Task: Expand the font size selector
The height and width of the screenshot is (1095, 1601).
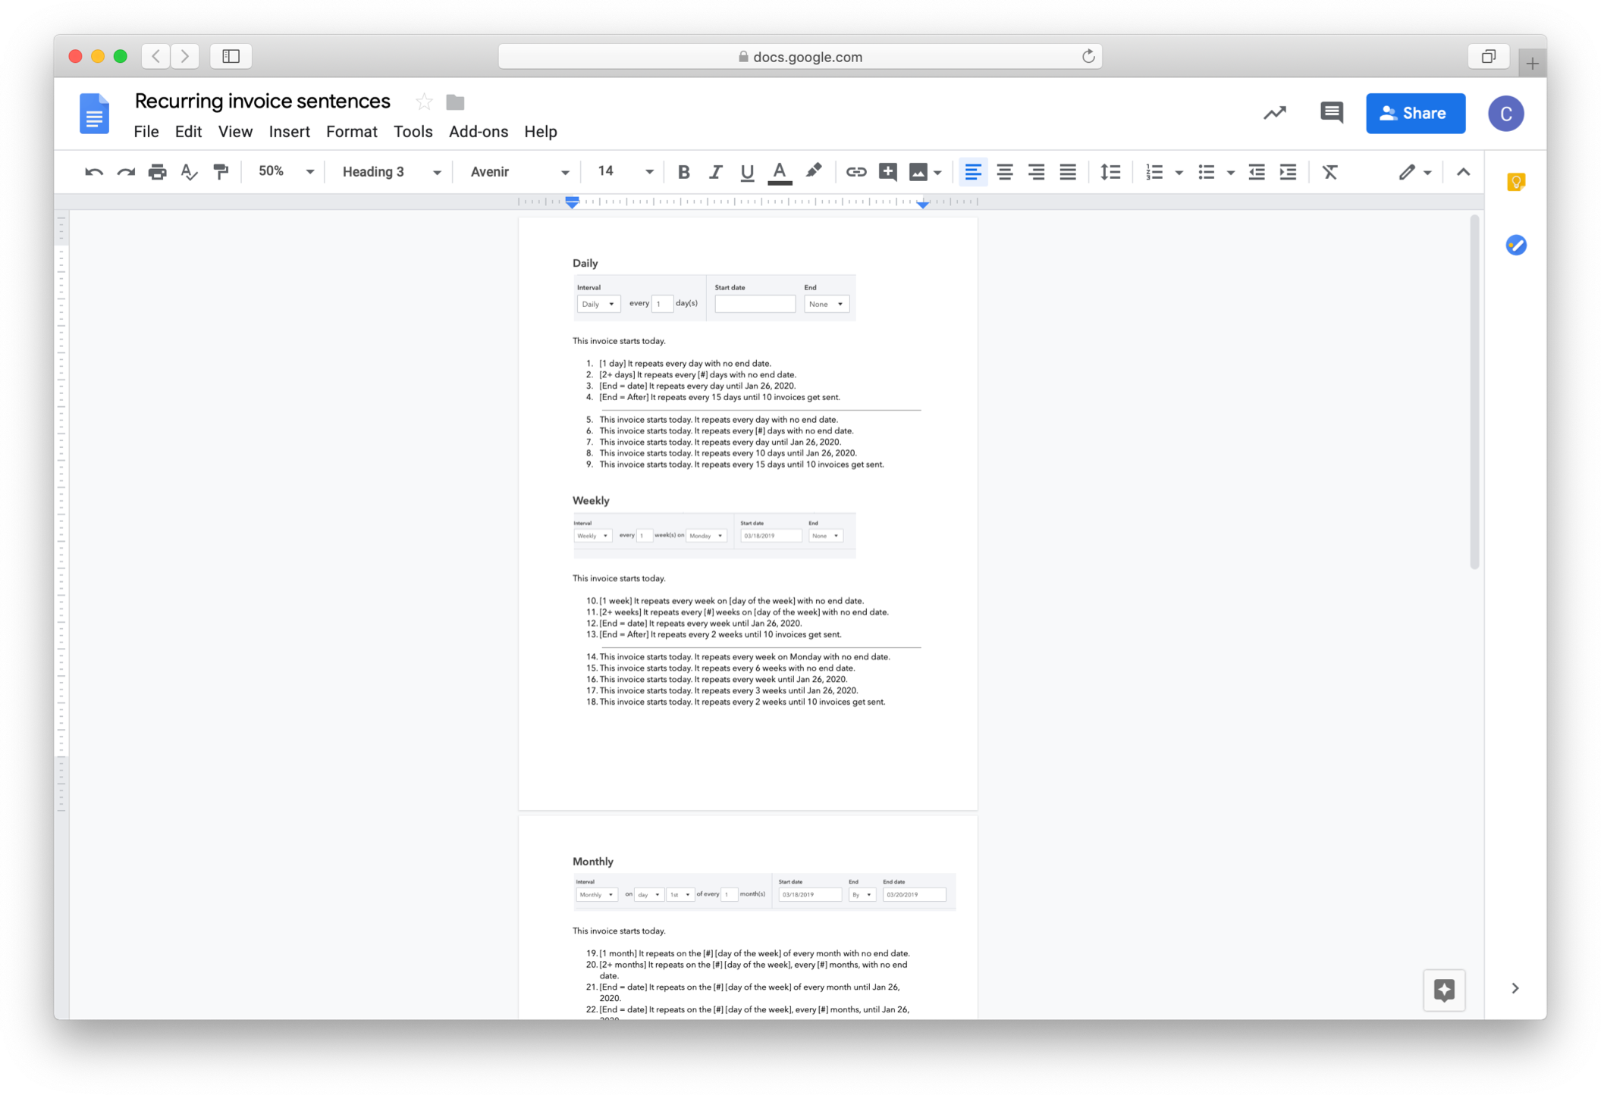Action: click(648, 171)
